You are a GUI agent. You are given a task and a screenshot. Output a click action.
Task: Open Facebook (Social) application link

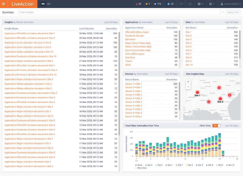point(134,36)
